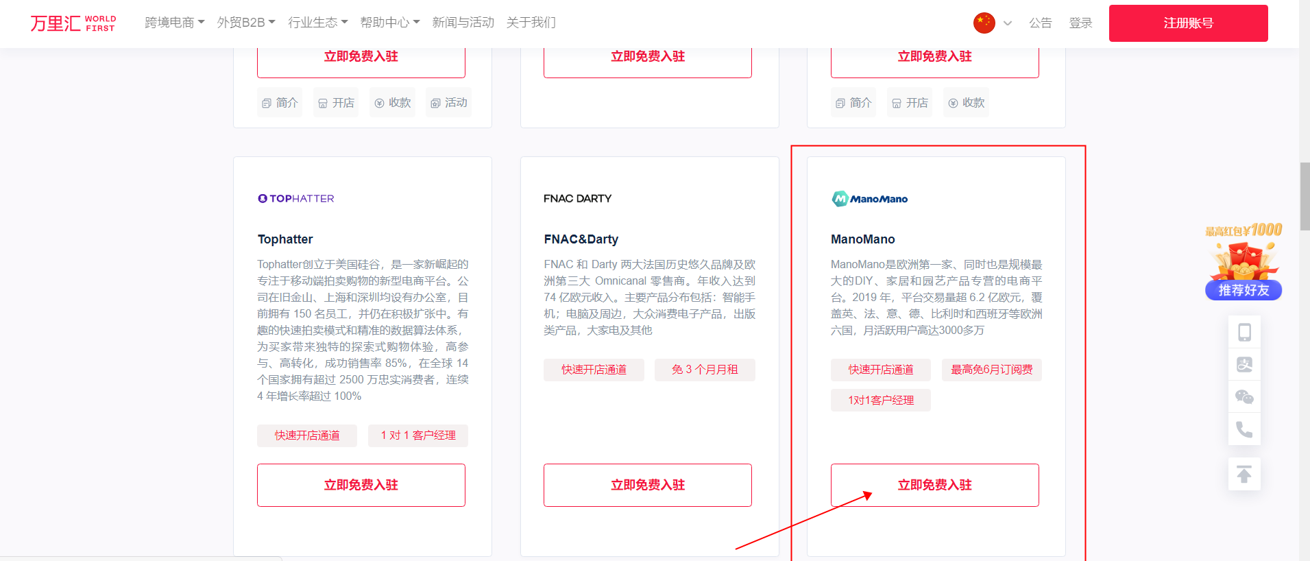Click the Tophatter description paragraph

pyautogui.click(x=363, y=330)
